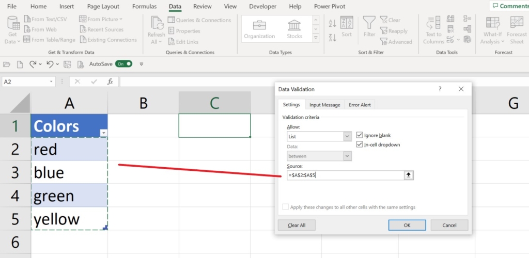Click OK in Data Validation
The image size is (529, 258).
point(407,225)
